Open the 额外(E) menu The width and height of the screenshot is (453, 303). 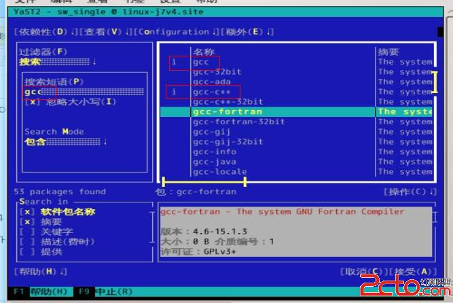coord(247,32)
